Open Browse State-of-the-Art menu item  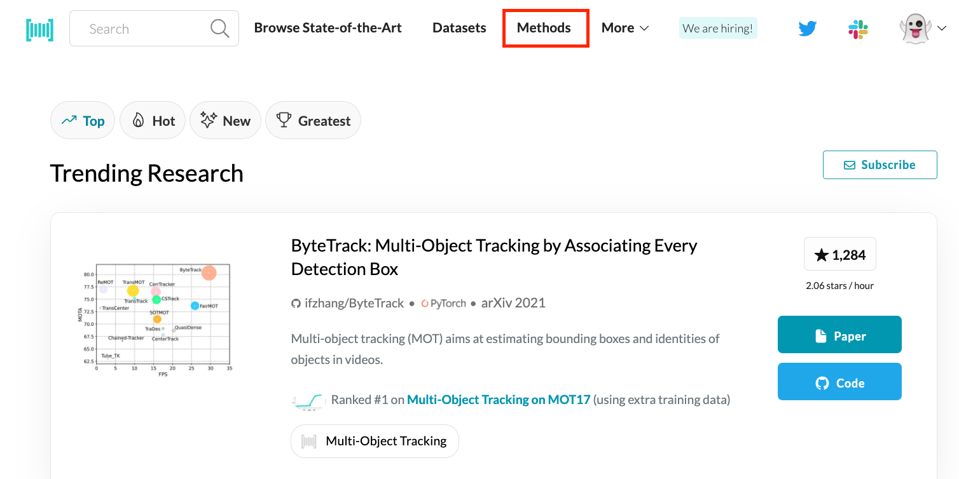pos(328,28)
